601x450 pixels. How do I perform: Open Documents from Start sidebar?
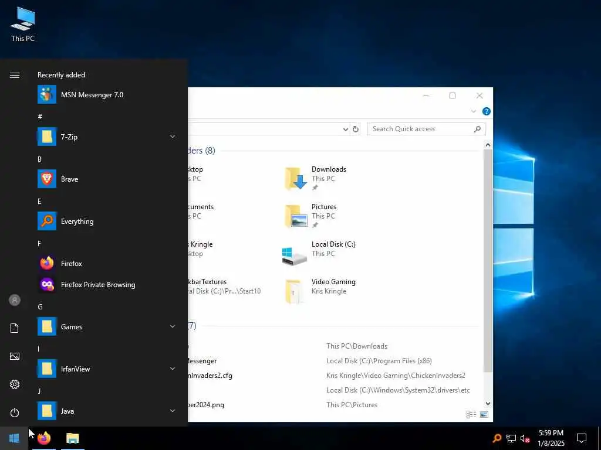tap(15, 328)
